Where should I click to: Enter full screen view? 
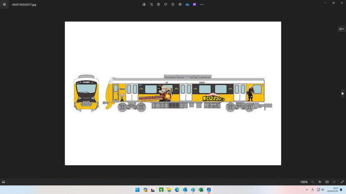click(x=343, y=182)
